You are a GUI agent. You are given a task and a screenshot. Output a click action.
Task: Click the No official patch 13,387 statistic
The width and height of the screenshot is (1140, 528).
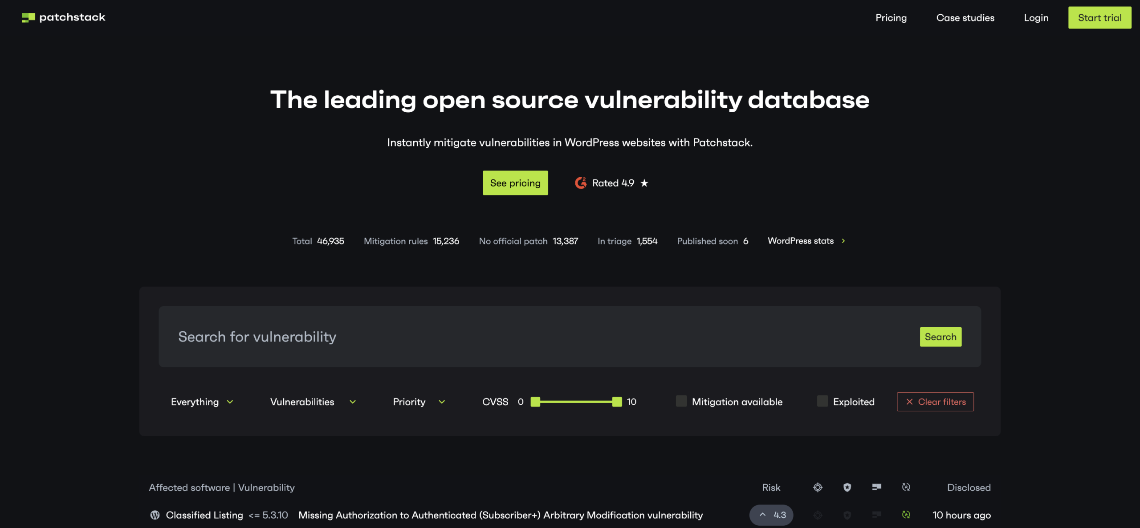click(x=528, y=241)
